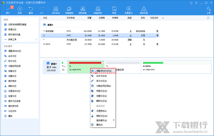Choose 调整/移动分区 in the context menu
Image resolution: width=214 pixels, height=136 pixels.
click(x=103, y=71)
